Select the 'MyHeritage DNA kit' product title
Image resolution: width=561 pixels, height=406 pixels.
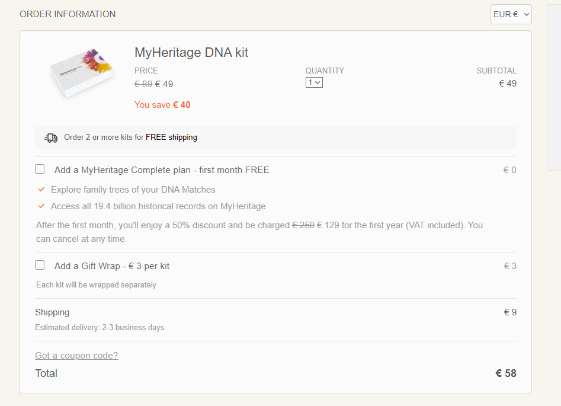click(x=191, y=53)
